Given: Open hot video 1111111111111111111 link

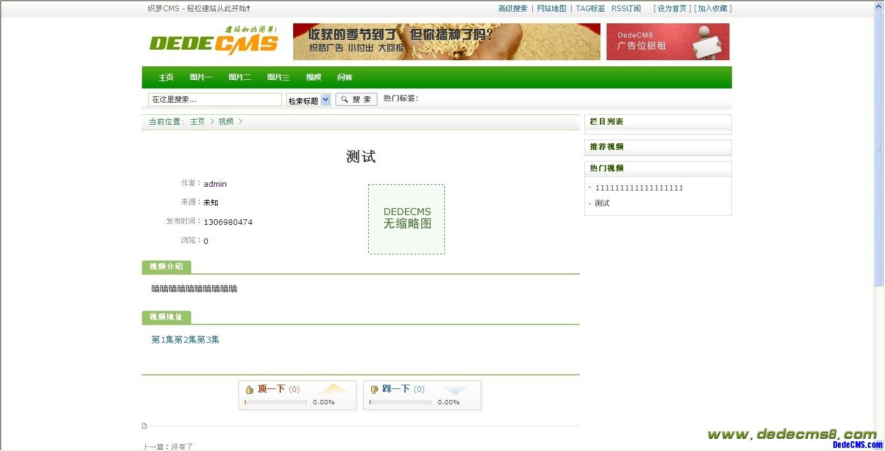Looking at the screenshot, I should [x=639, y=188].
